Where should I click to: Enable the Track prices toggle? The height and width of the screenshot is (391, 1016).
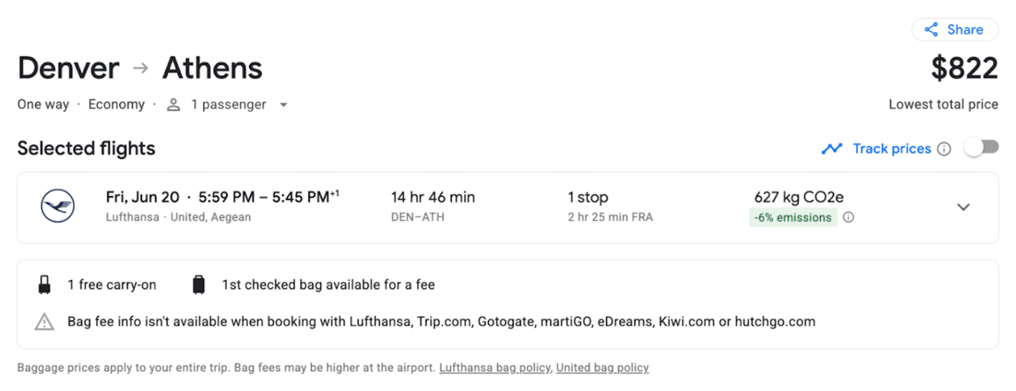(x=981, y=147)
